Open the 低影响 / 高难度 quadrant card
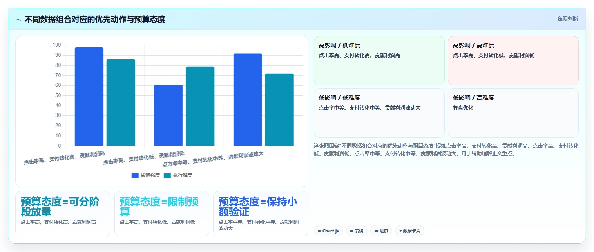This screenshot has height=252, width=594. [513, 113]
